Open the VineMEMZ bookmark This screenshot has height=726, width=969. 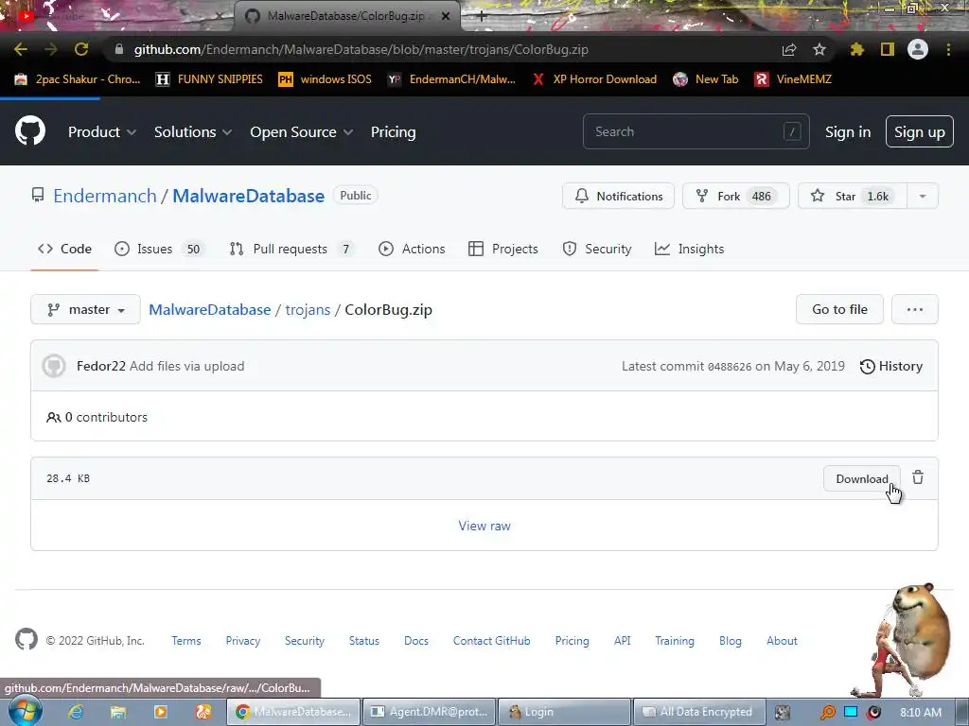pos(794,79)
